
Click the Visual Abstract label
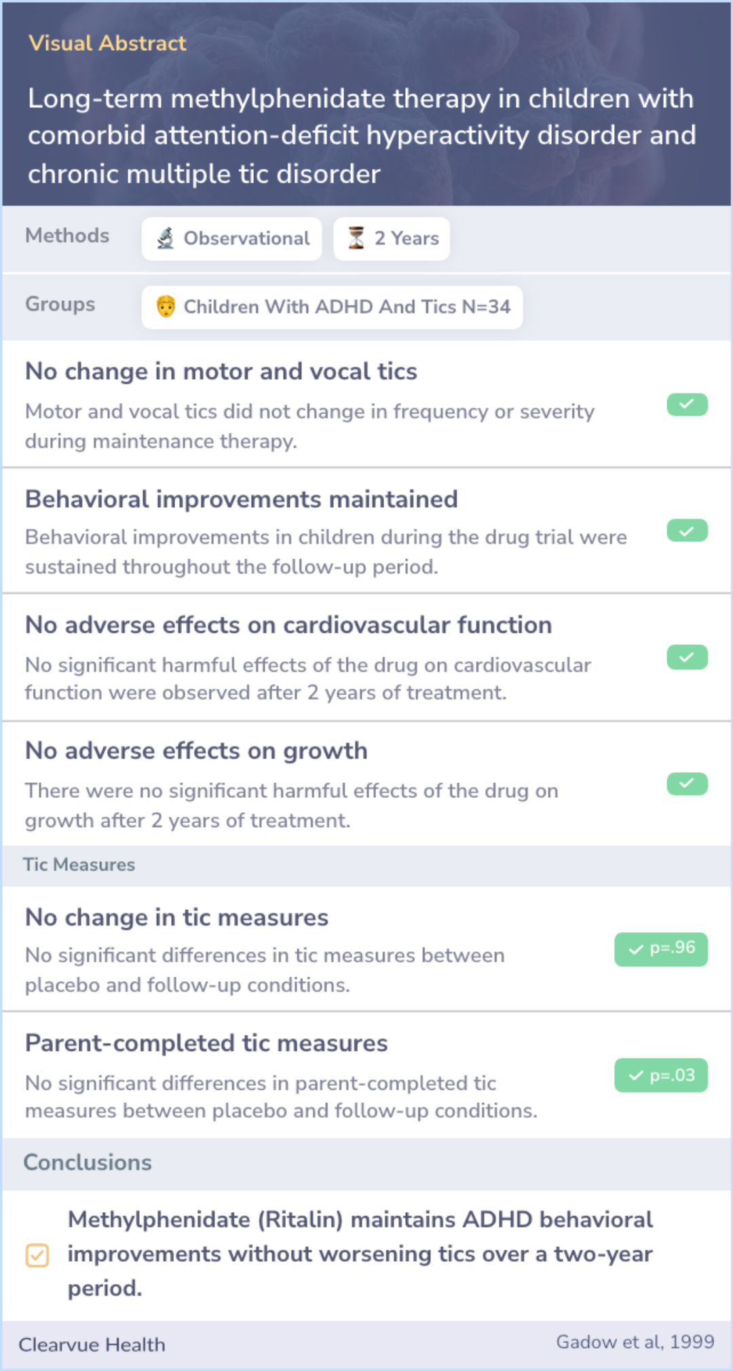point(107,43)
